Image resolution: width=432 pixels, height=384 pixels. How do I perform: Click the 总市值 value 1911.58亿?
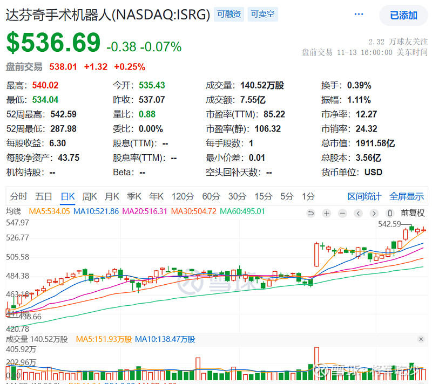pos(375,143)
